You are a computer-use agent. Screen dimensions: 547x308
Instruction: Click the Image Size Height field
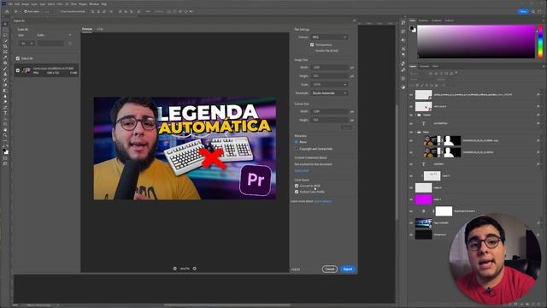click(x=330, y=76)
